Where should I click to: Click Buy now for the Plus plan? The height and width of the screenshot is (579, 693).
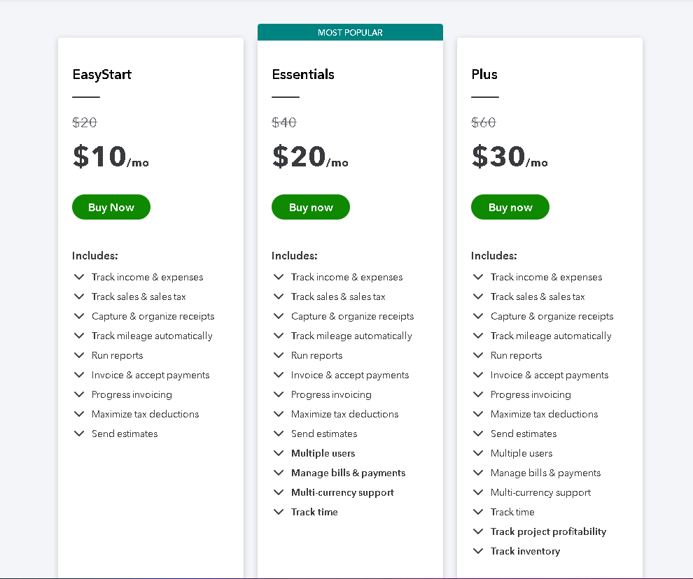pos(510,207)
